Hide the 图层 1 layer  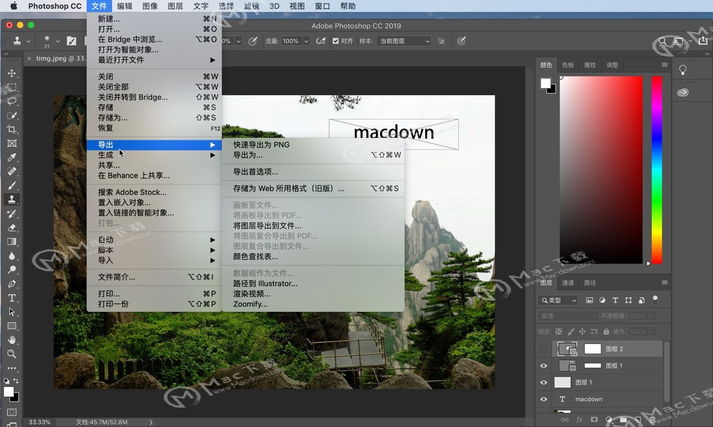tap(544, 383)
